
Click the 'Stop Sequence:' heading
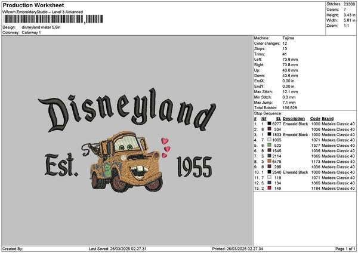(268, 113)
